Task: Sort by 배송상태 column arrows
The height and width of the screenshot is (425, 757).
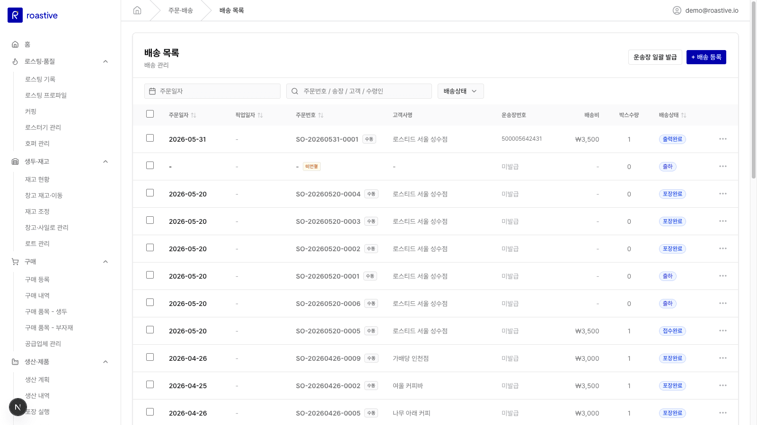Action: coord(684,115)
